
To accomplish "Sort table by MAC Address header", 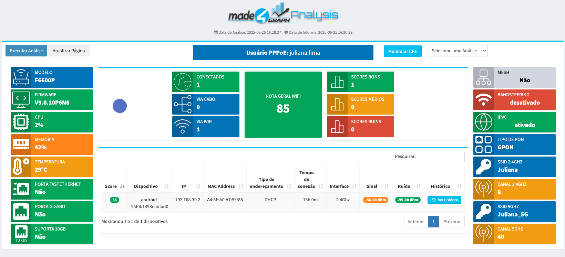I will [225, 186].
